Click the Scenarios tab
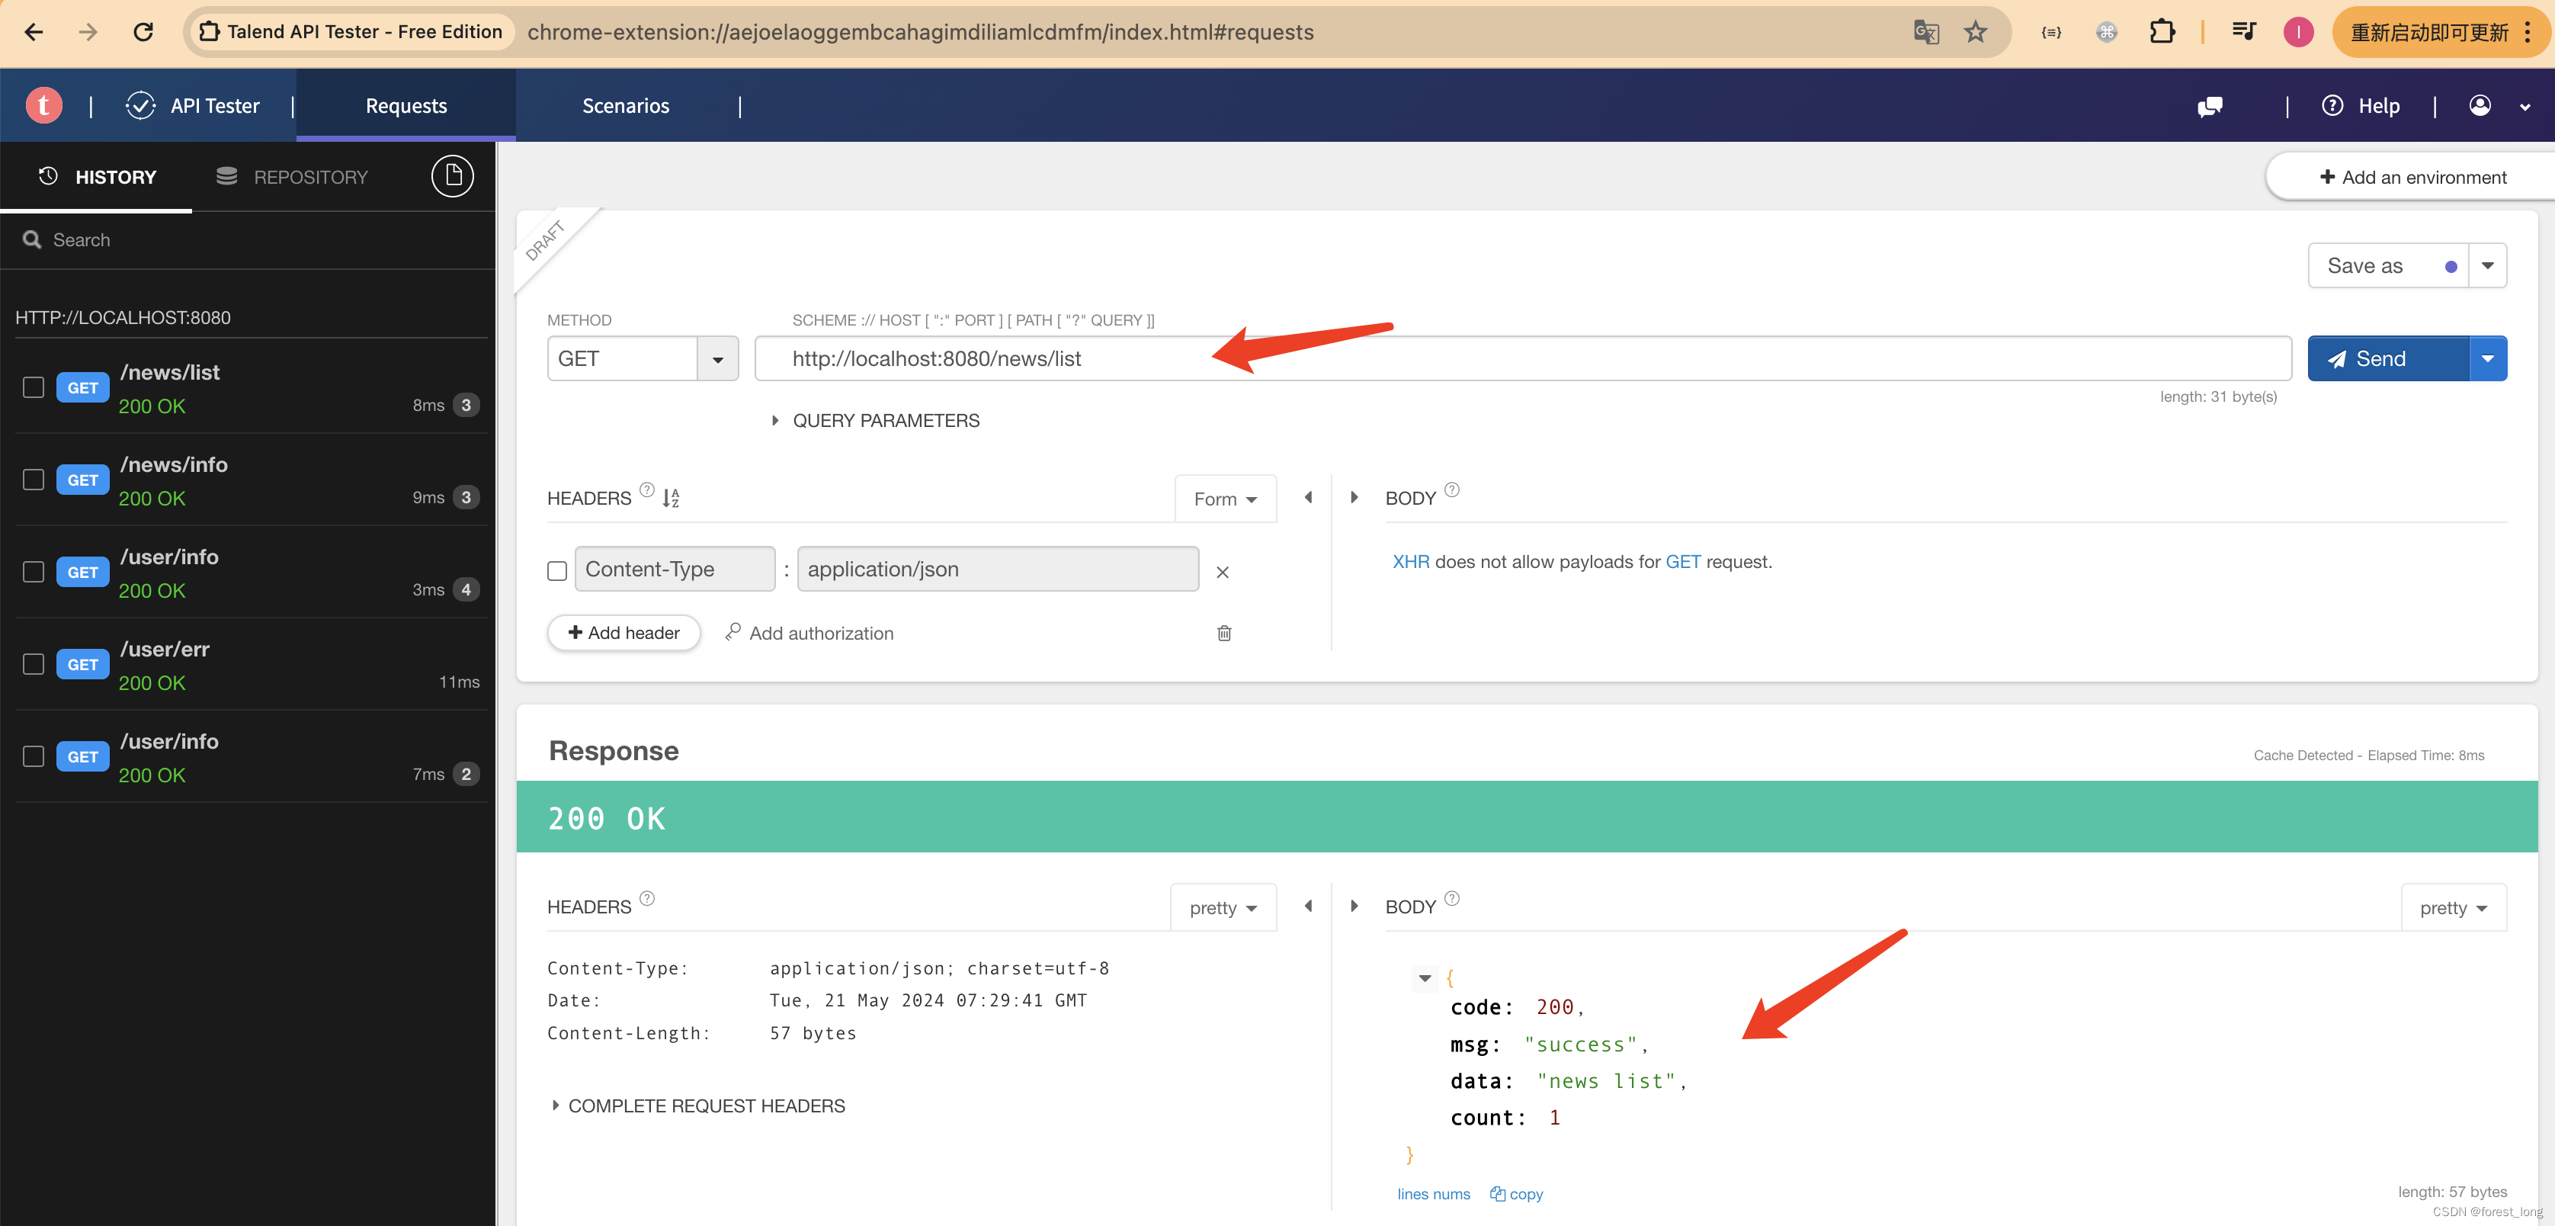Viewport: 2555px width, 1226px height. pyautogui.click(x=624, y=106)
